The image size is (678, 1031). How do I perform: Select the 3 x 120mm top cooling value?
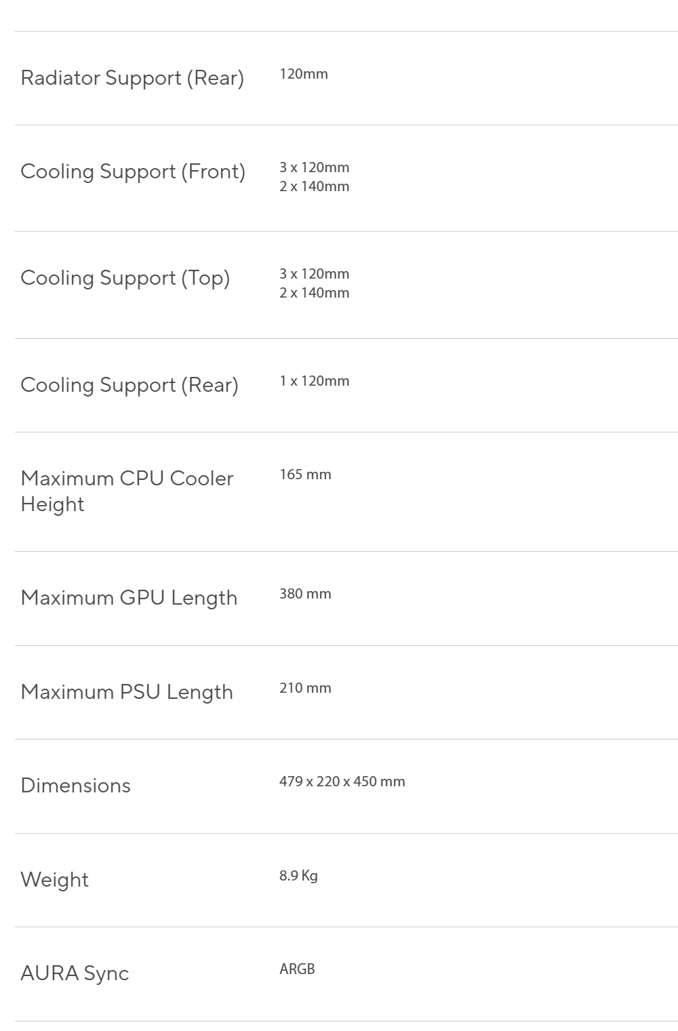click(315, 274)
